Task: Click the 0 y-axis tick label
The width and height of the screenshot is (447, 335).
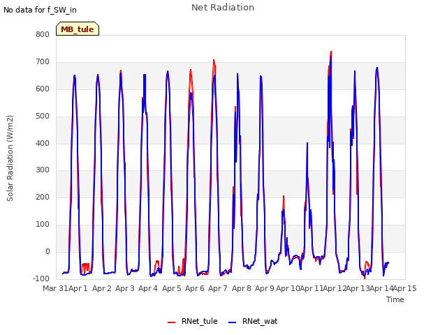Action: click(x=47, y=251)
